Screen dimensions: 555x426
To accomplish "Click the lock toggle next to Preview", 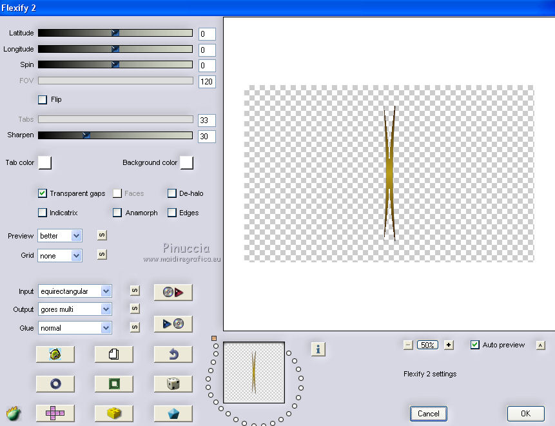I will coord(102,235).
